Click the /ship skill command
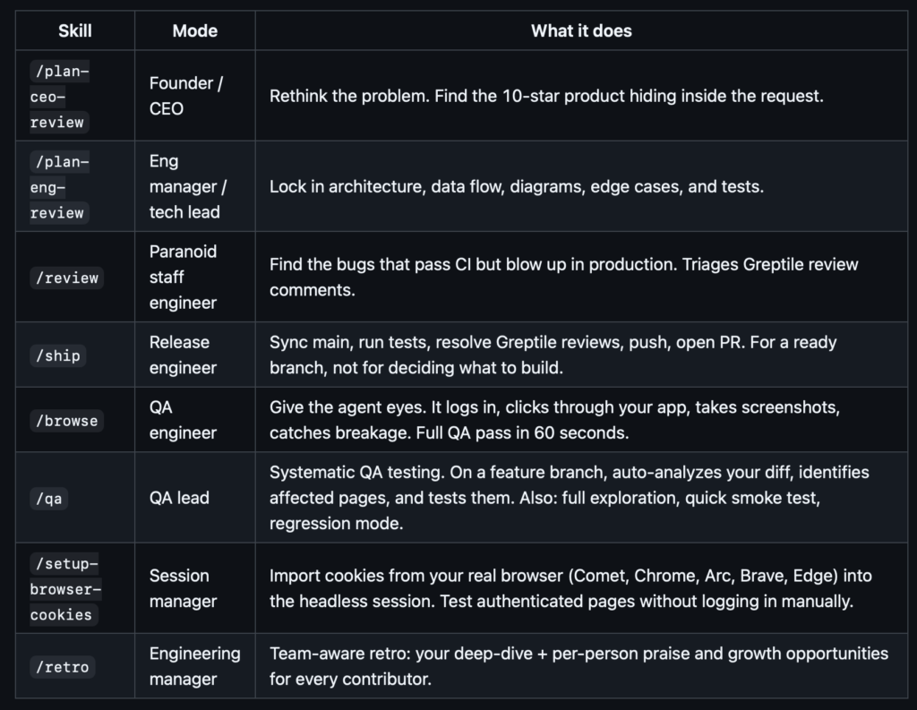The height and width of the screenshot is (710, 917). (58, 355)
